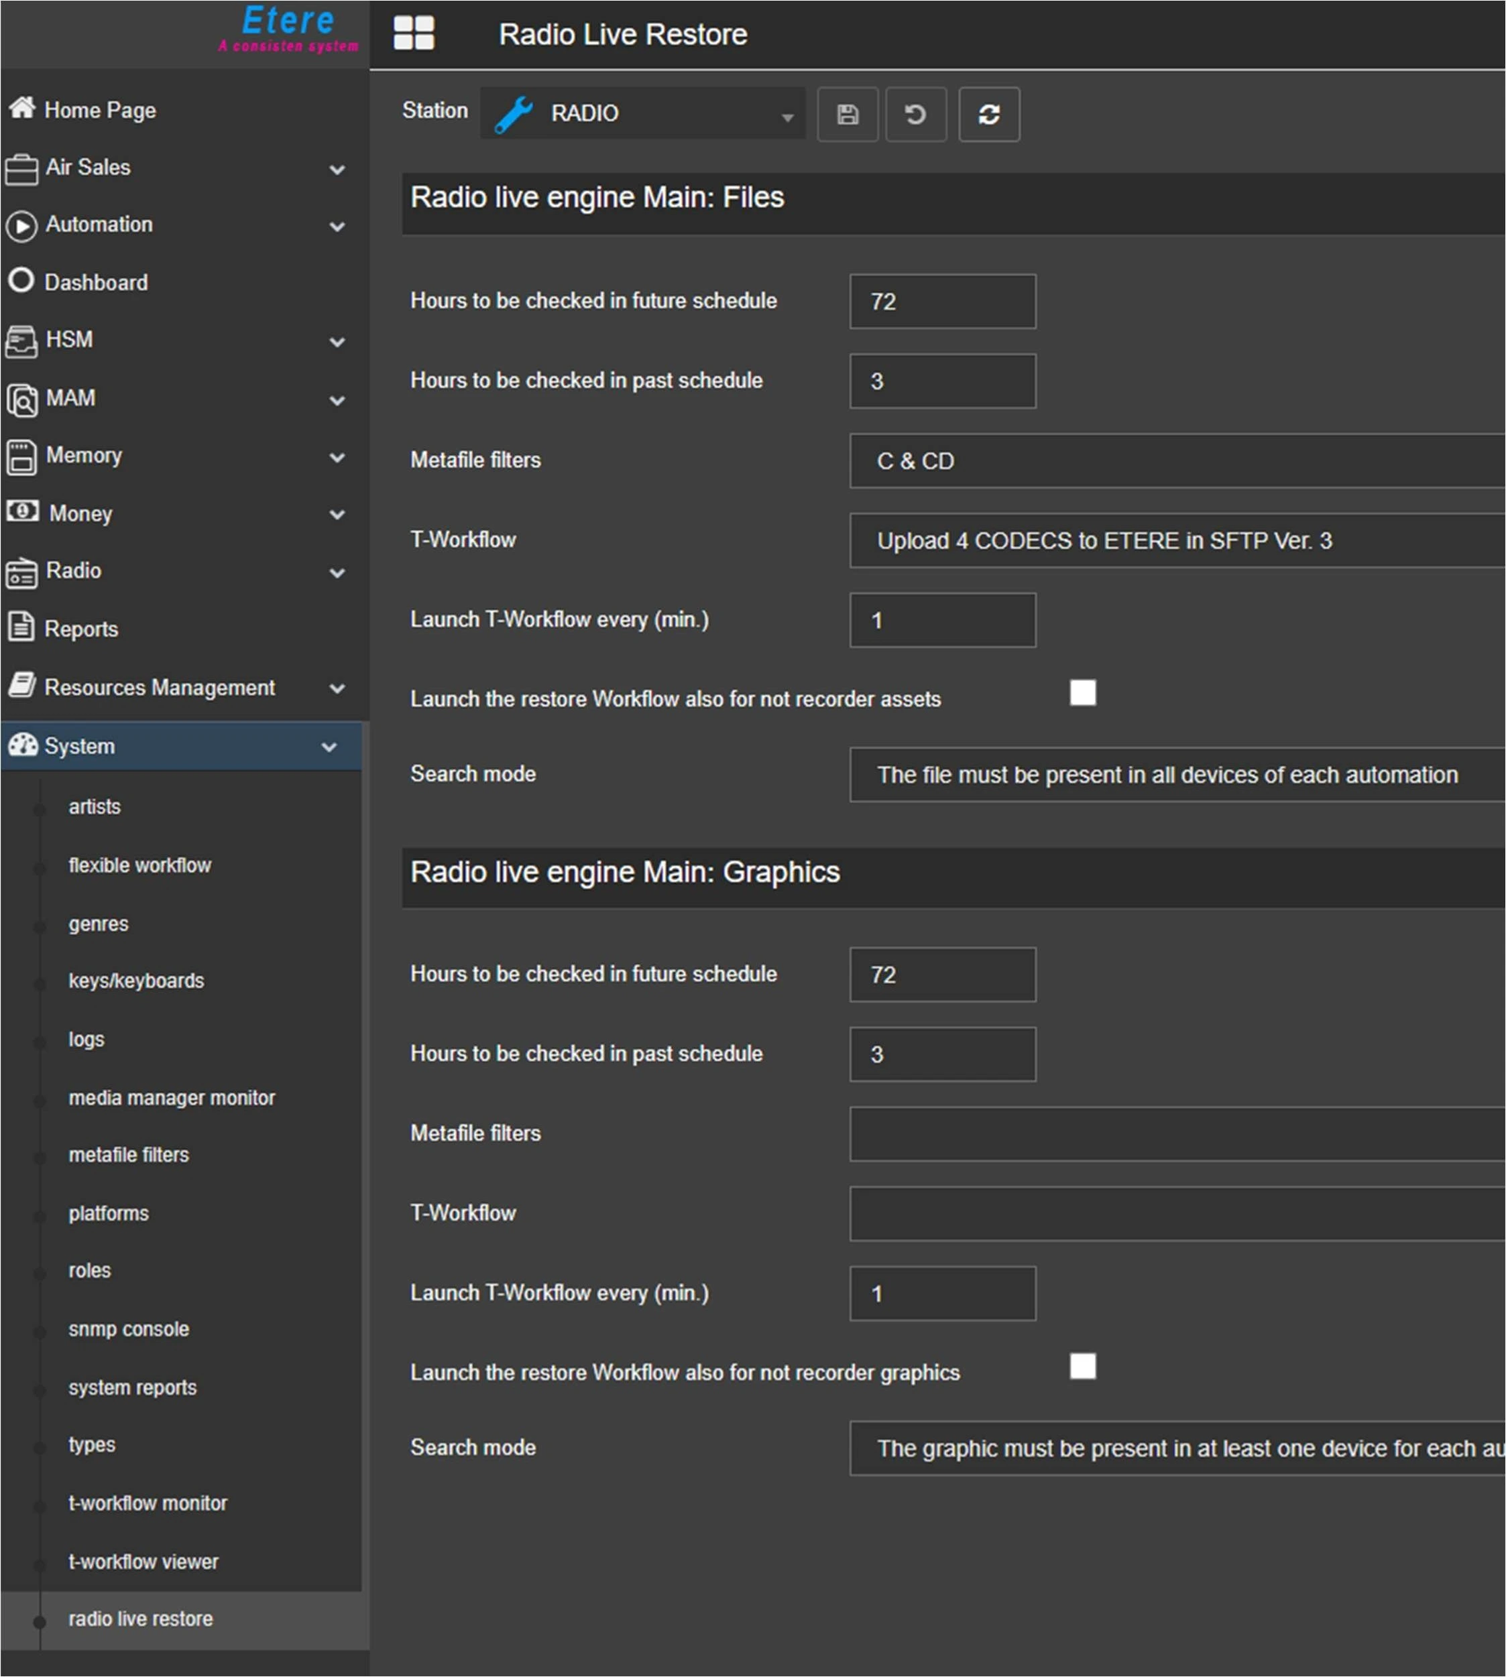1506x1677 pixels.
Task: Go to radio live restore page
Action: 140,1618
